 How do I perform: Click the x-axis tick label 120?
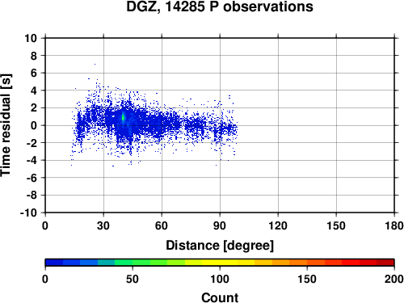278,225
